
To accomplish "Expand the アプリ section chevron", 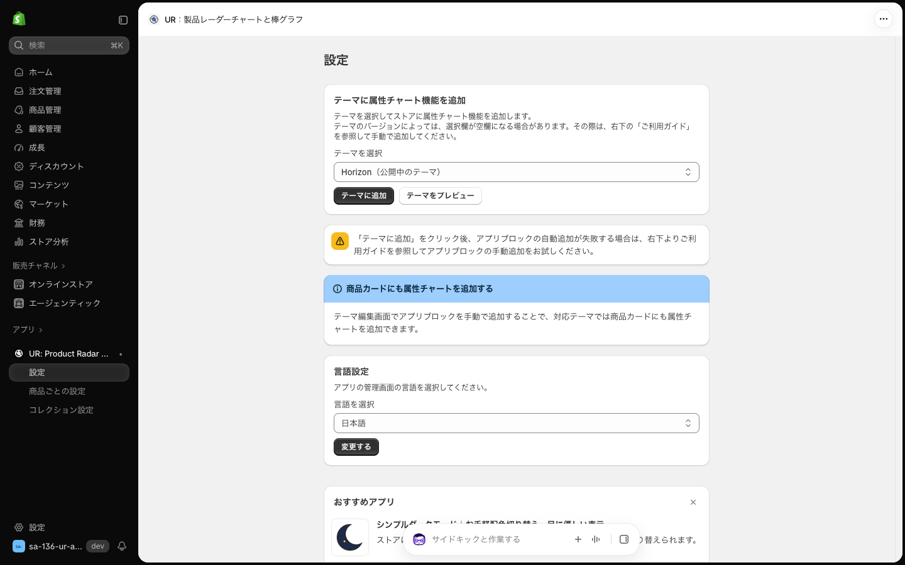I will tap(41, 330).
